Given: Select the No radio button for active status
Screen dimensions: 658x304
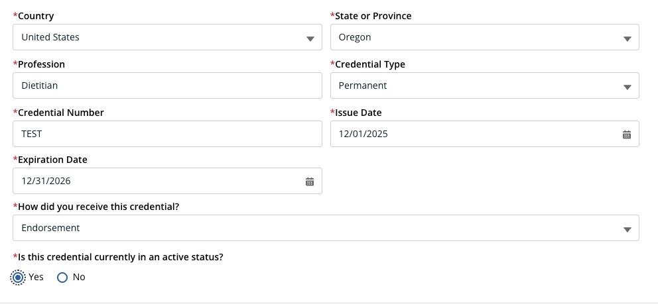Looking at the screenshot, I should coord(62,278).
